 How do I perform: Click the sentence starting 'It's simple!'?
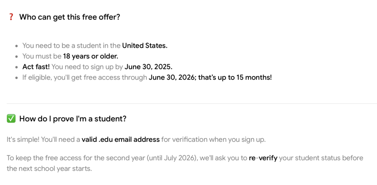point(136,140)
